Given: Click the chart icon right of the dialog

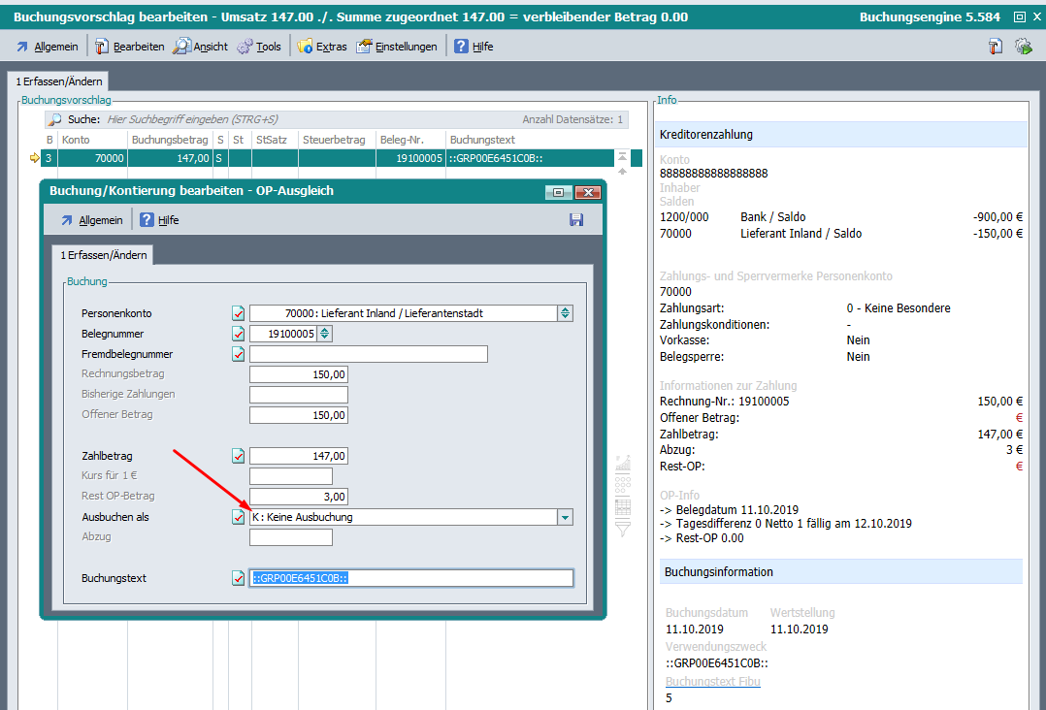Looking at the screenshot, I should pyautogui.click(x=623, y=463).
